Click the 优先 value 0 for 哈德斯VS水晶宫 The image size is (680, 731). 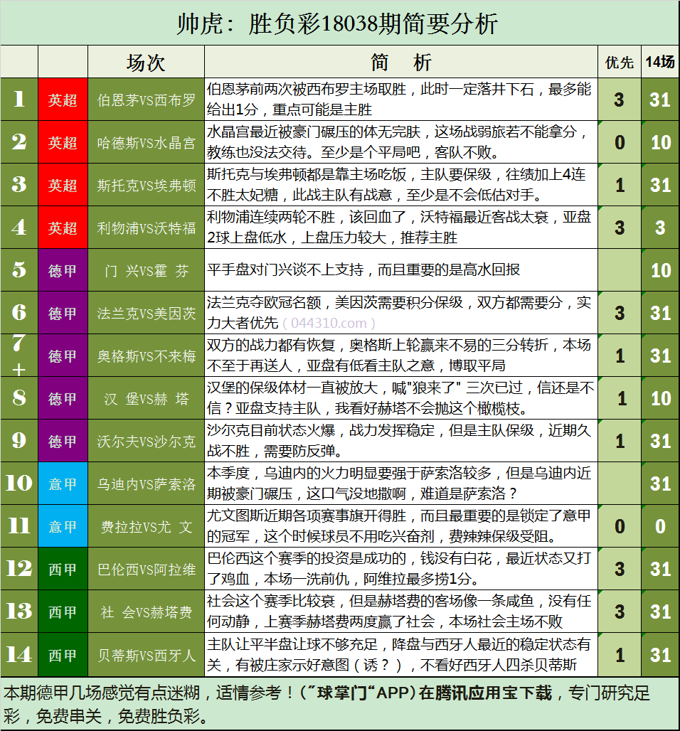620,142
